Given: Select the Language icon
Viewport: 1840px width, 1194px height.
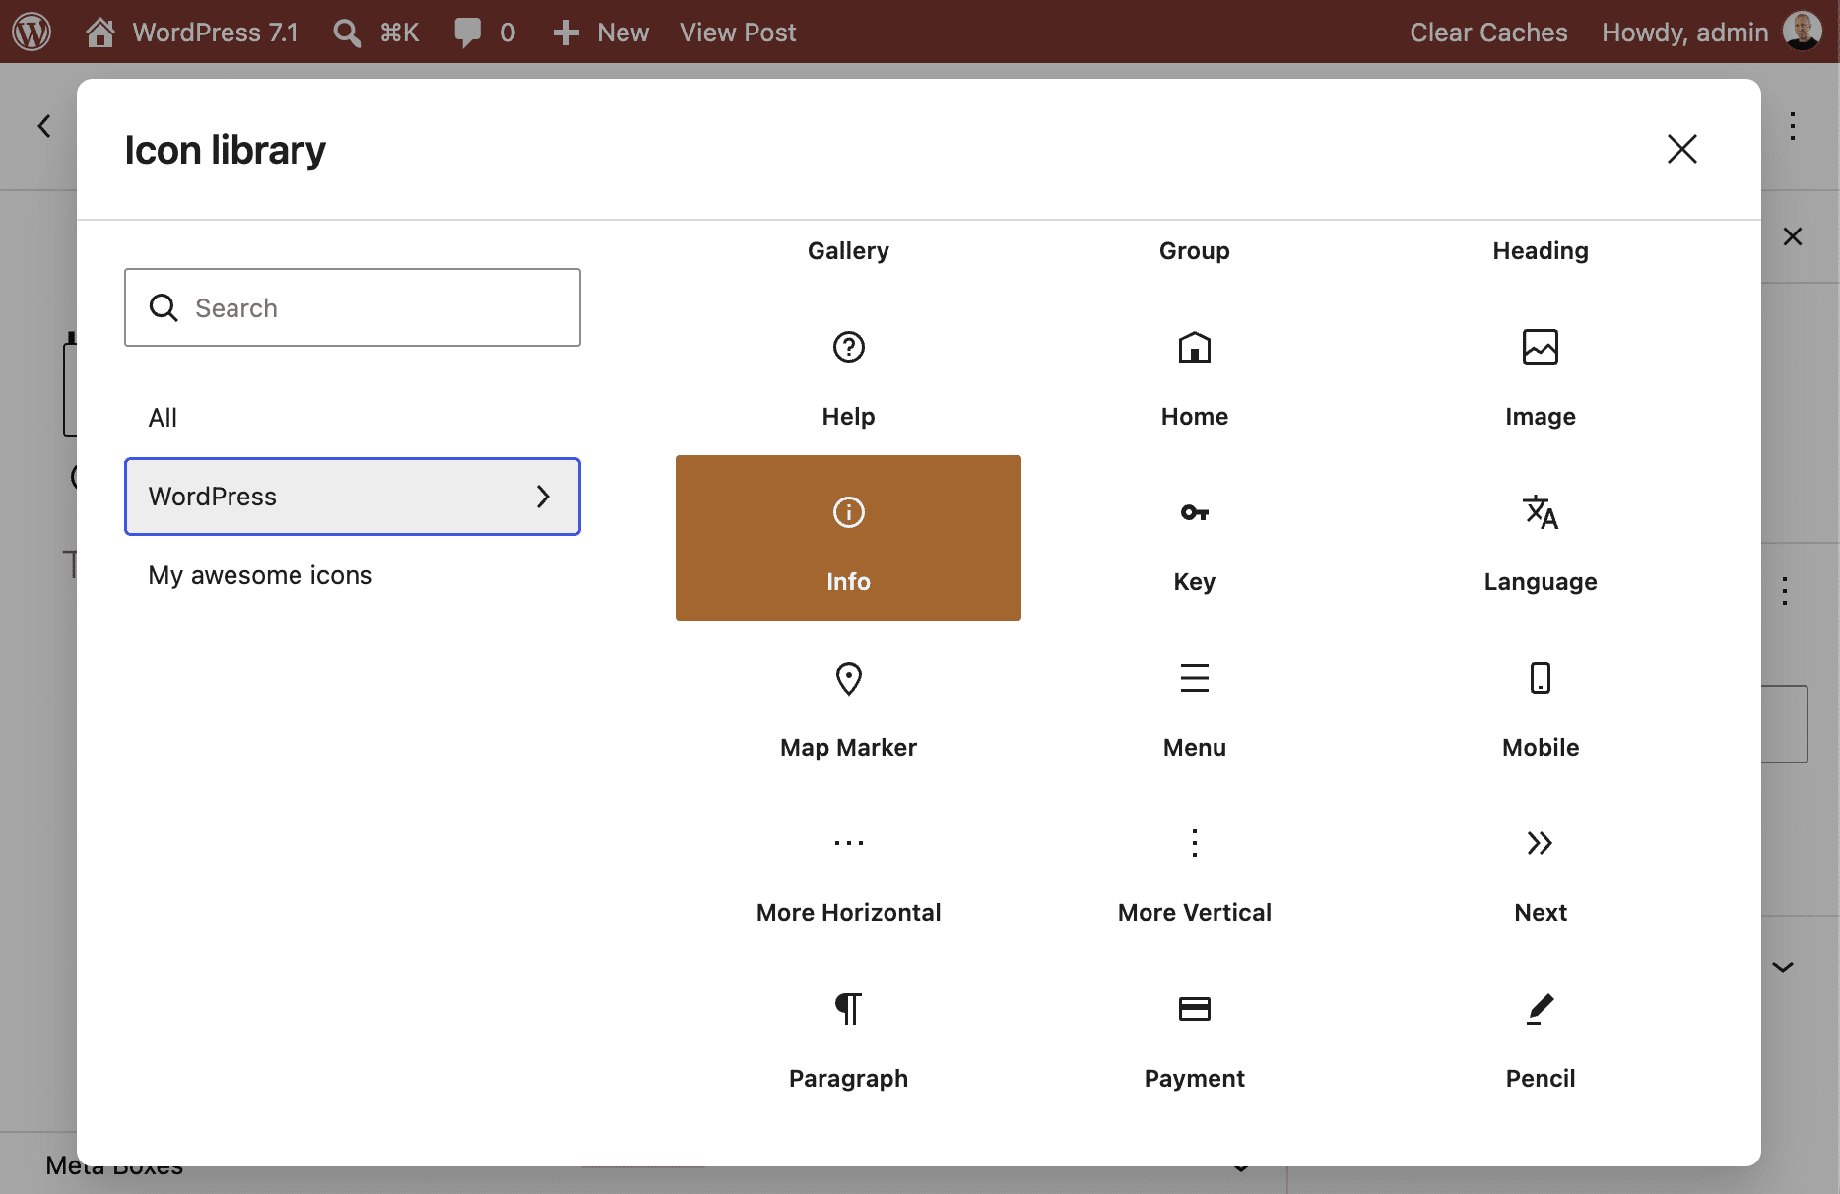Looking at the screenshot, I should coord(1540,538).
